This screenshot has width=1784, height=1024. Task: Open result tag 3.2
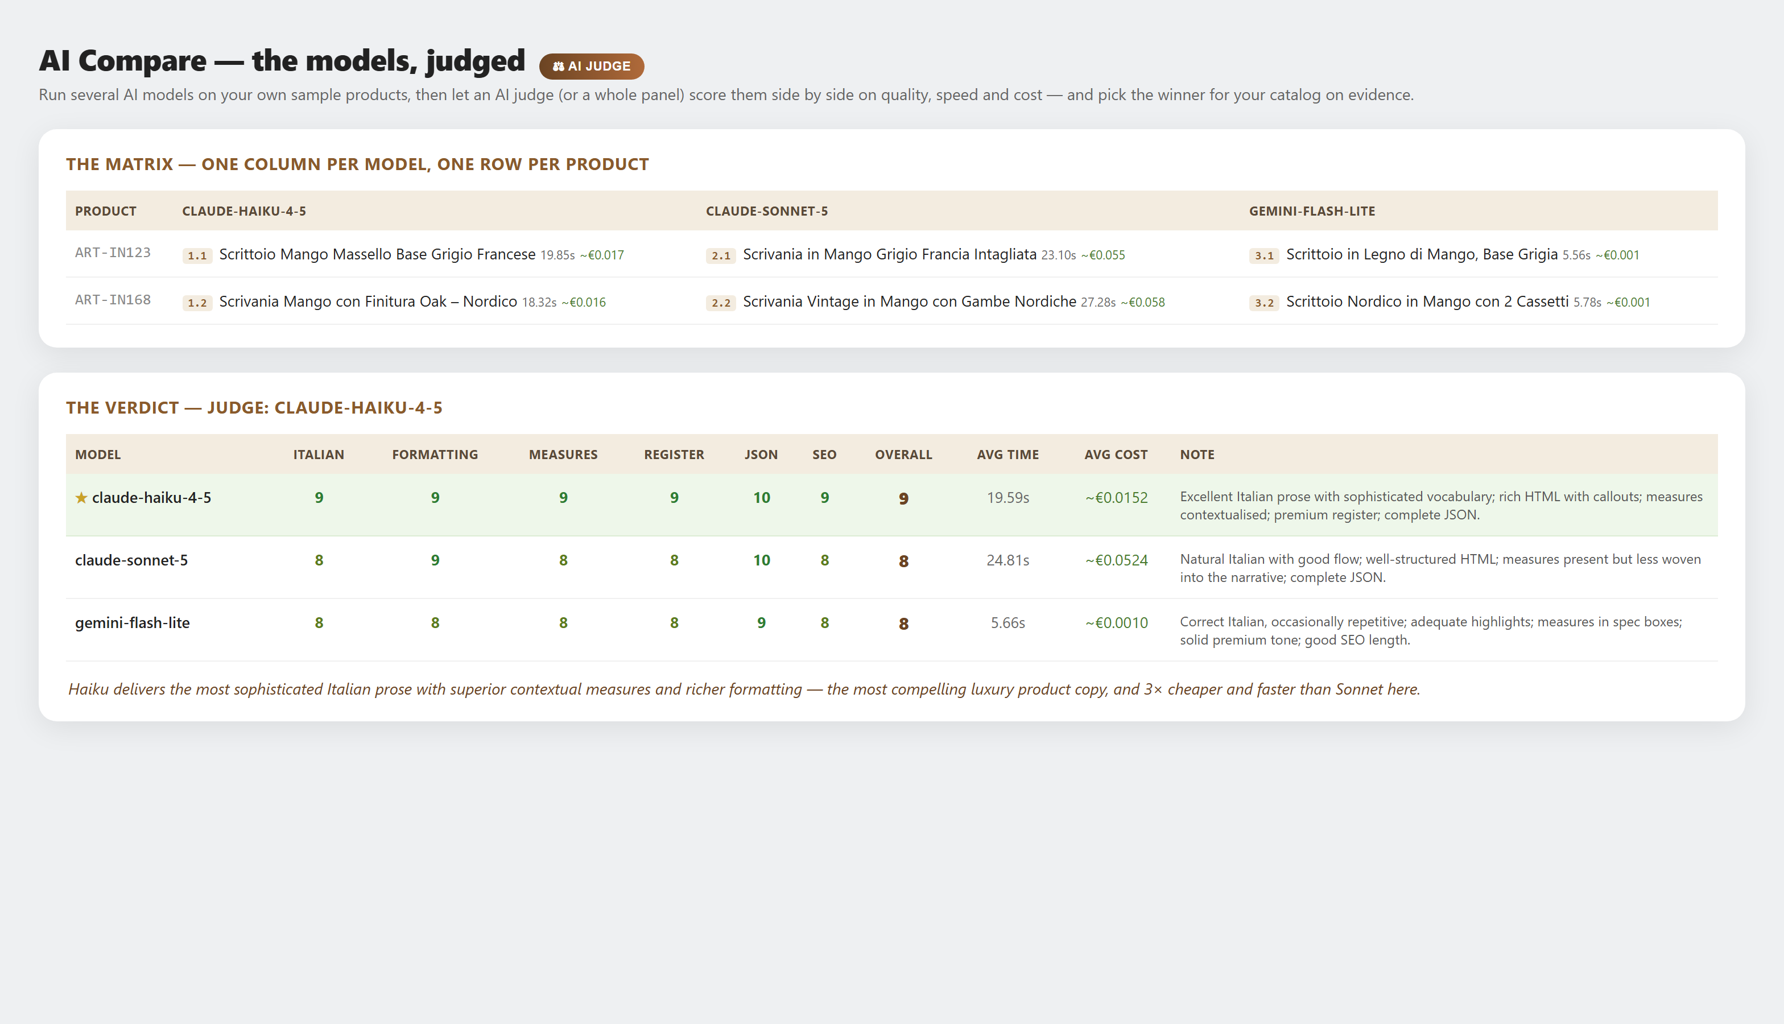coord(1265,303)
